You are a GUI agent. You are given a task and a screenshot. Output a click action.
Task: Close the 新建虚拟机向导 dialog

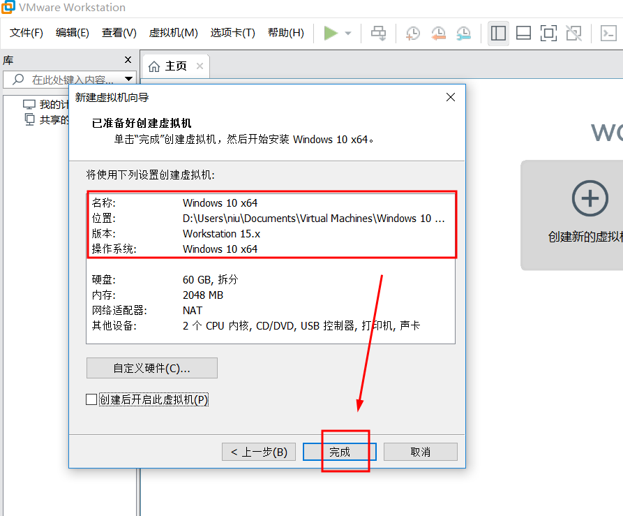(x=450, y=97)
